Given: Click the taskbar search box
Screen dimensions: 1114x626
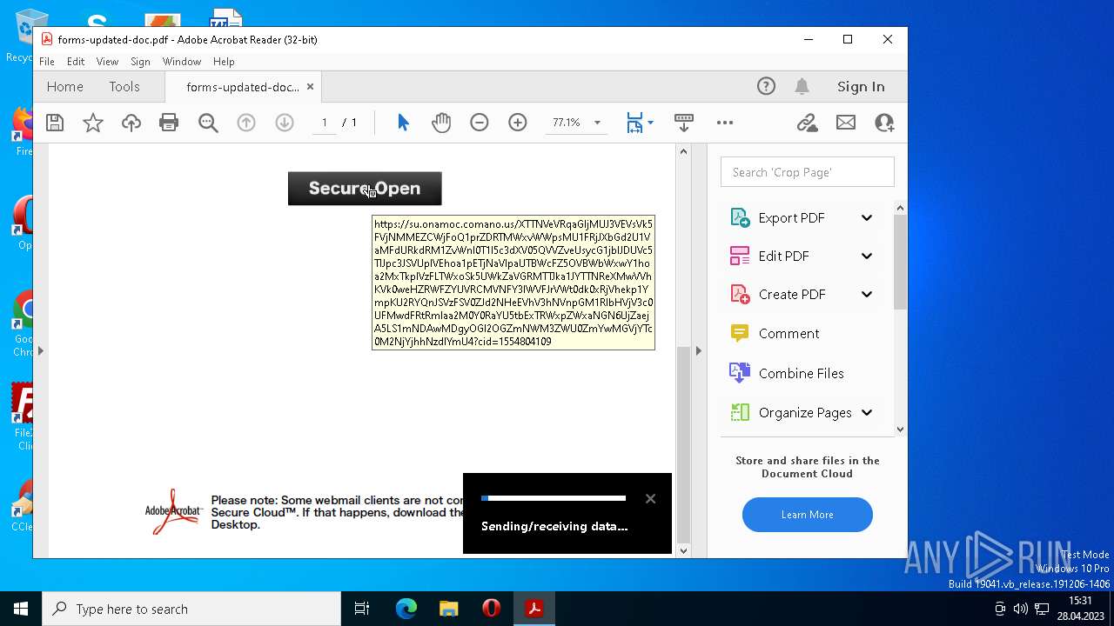Looking at the screenshot, I should click(x=191, y=609).
